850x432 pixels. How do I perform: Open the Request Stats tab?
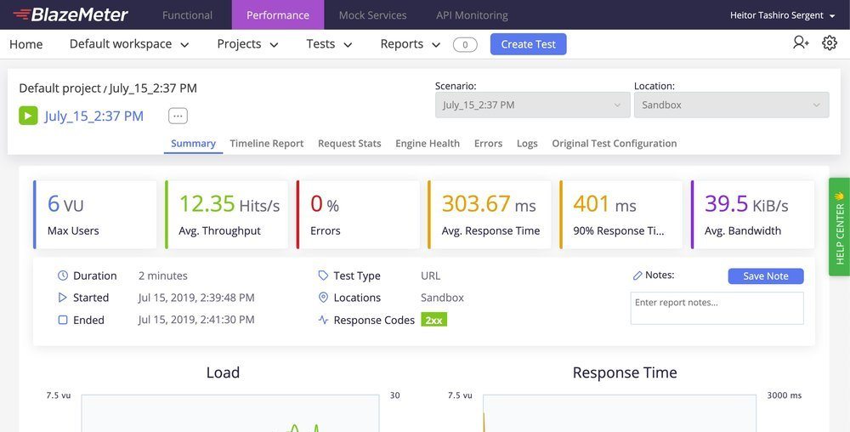point(349,144)
